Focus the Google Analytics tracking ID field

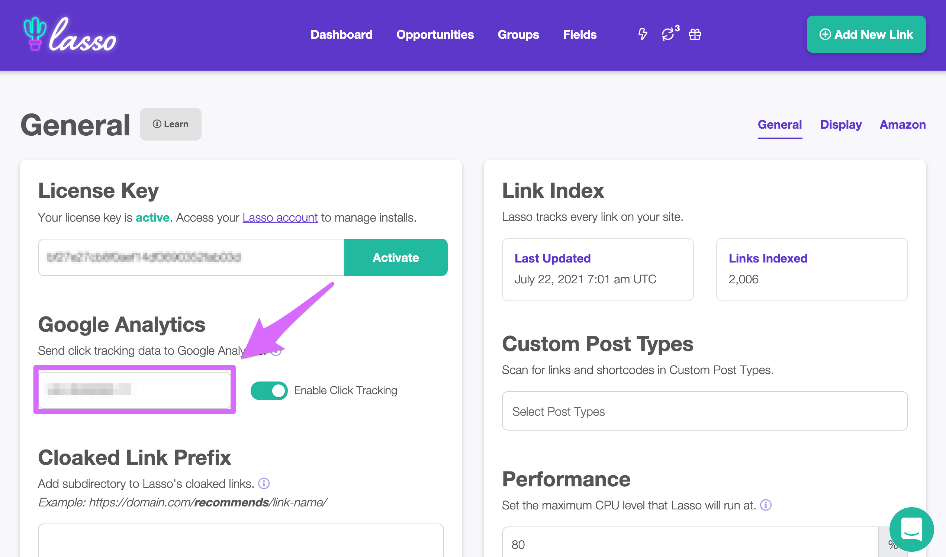click(135, 390)
